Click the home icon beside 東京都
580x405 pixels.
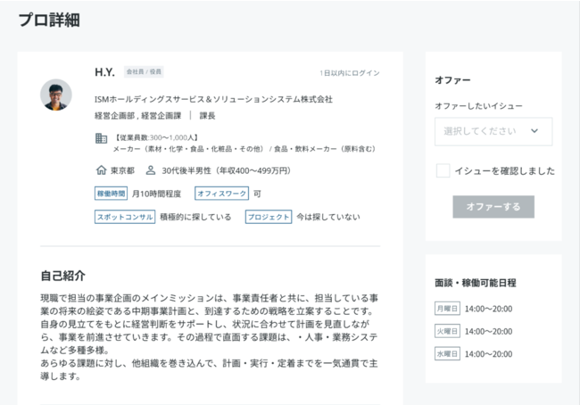point(101,169)
